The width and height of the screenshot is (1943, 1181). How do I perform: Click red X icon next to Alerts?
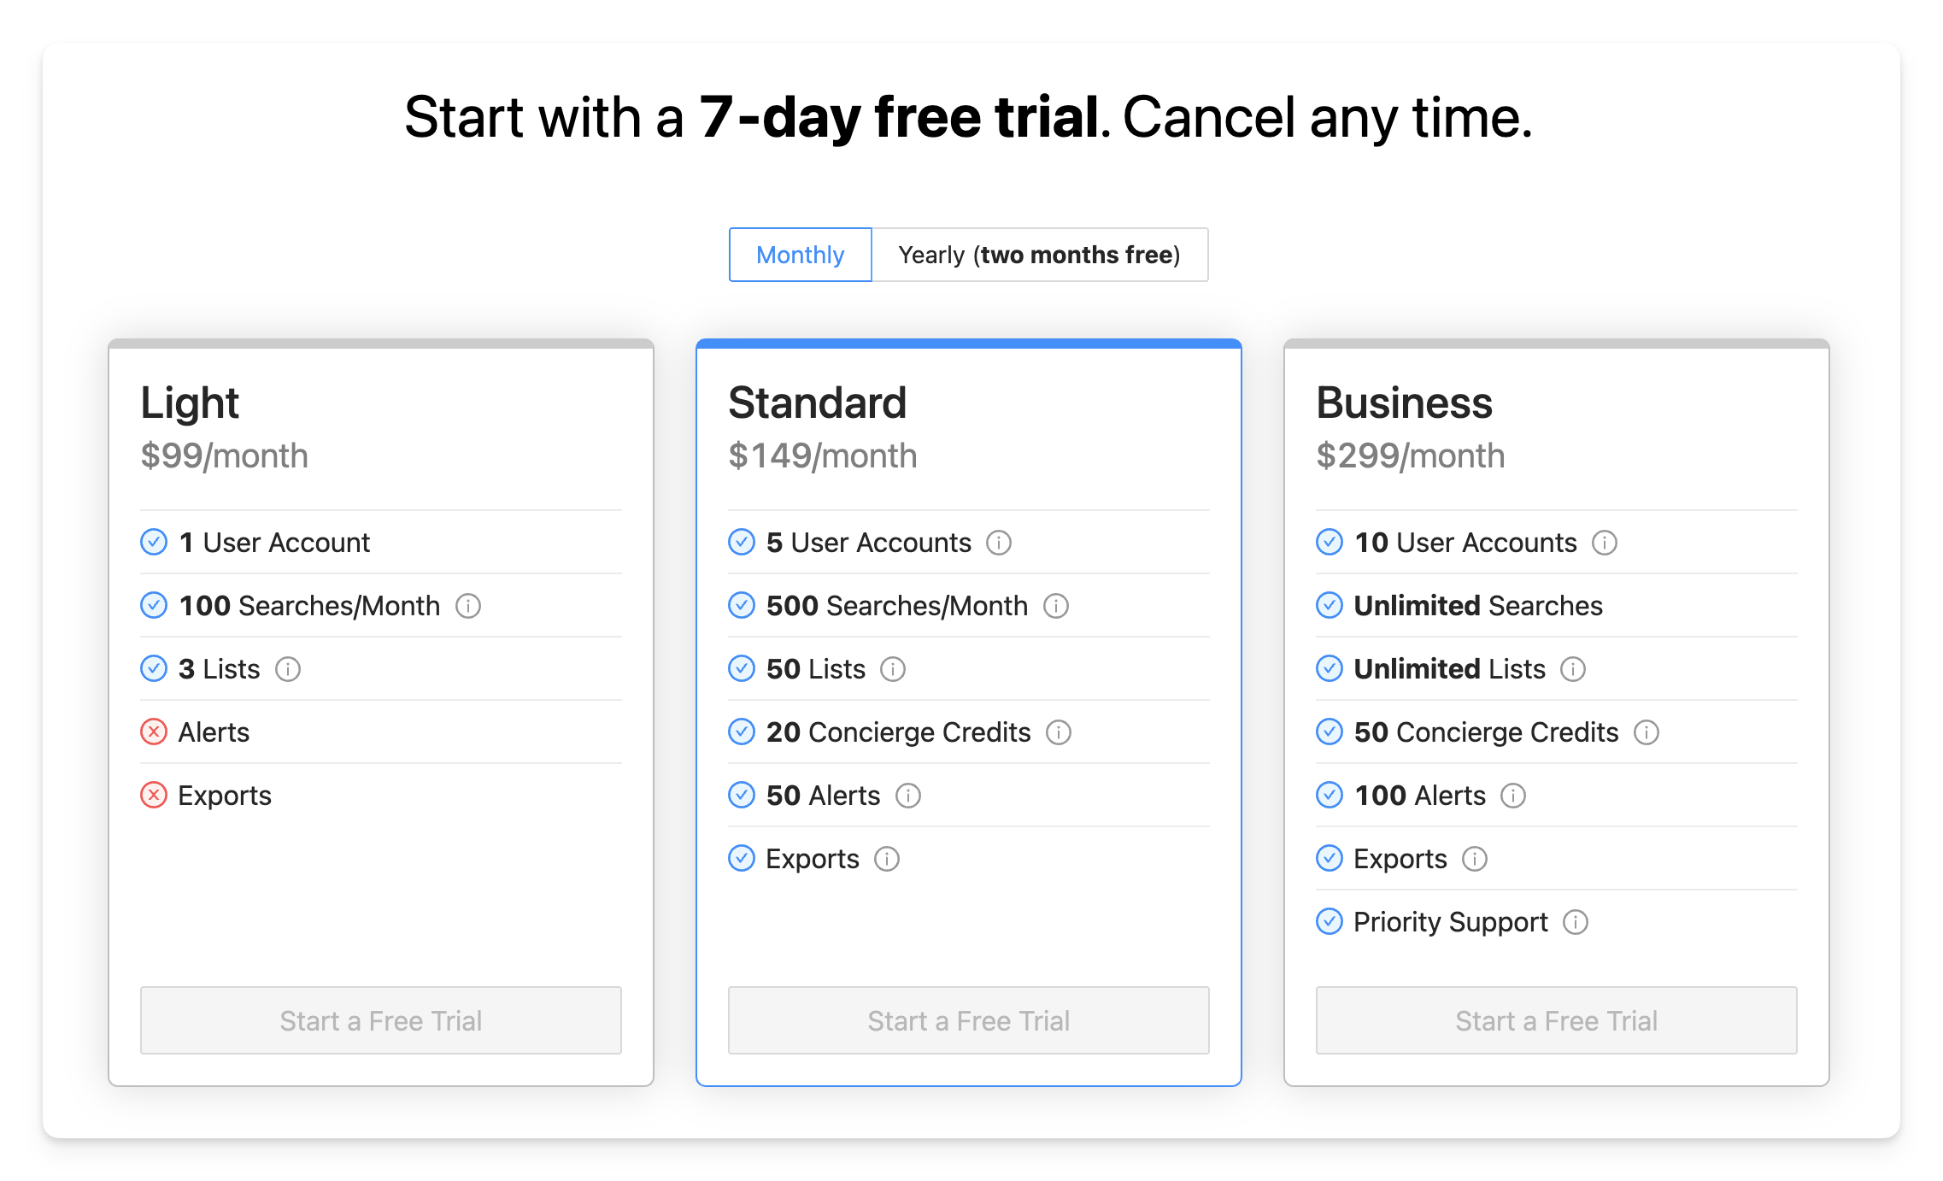pyautogui.click(x=154, y=732)
